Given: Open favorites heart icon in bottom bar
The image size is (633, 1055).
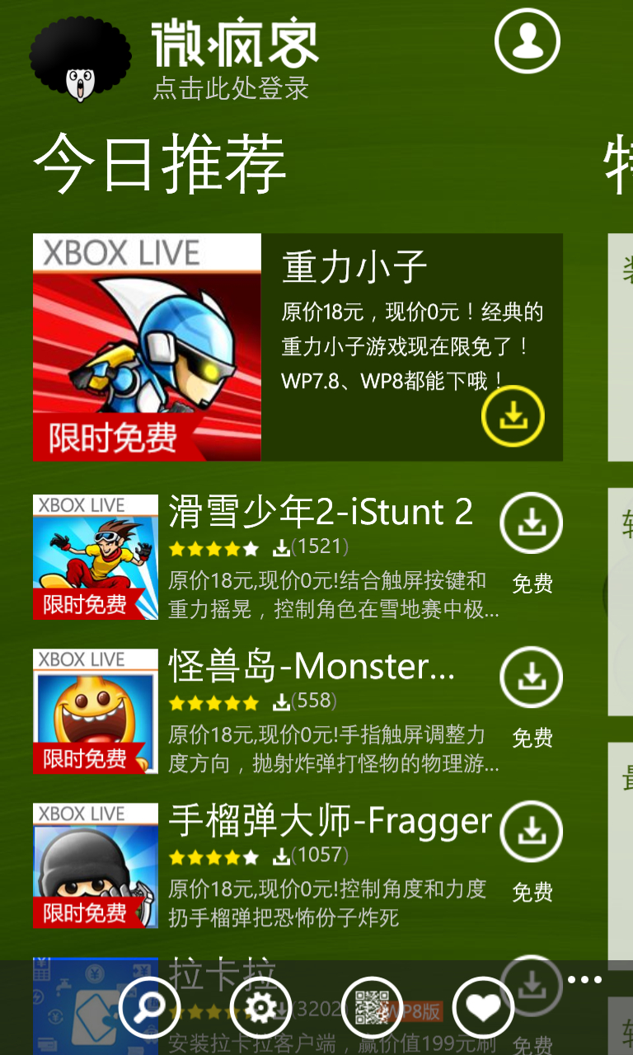Looking at the screenshot, I should point(483,1007).
